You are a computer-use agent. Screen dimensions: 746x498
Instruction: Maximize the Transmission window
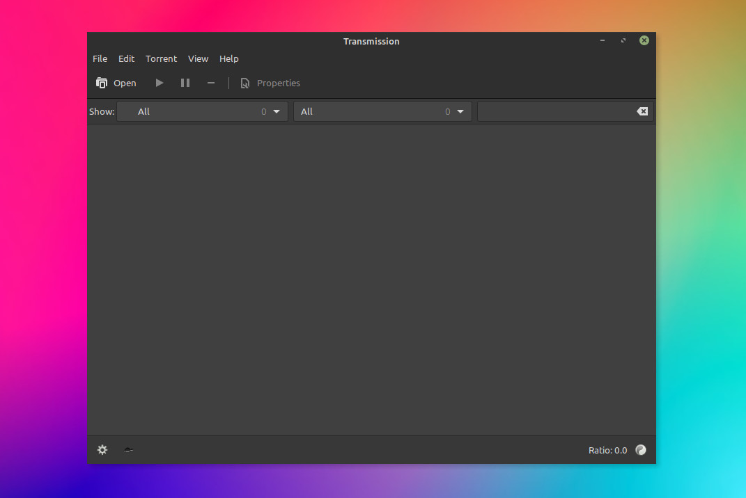pyautogui.click(x=623, y=41)
